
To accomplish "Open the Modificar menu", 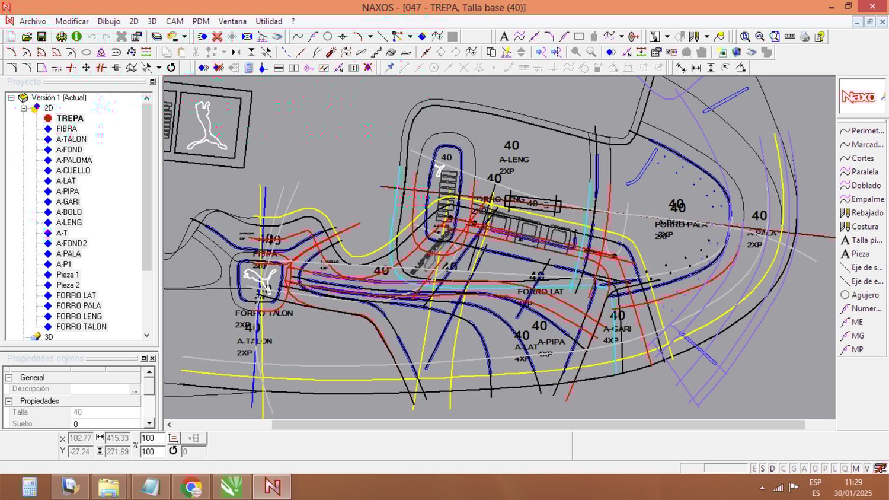I will click(x=72, y=21).
